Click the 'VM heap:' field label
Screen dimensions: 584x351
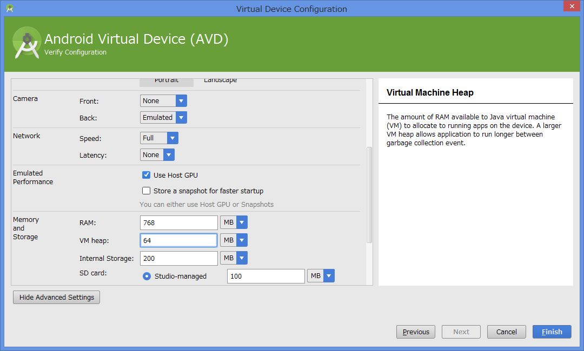pos(94,240)
